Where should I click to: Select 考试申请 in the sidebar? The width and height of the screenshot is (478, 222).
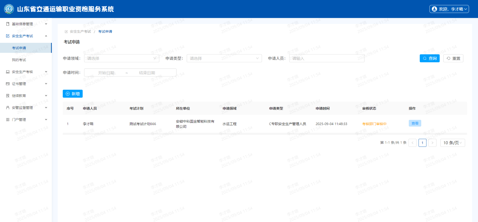tap(26, 48)
